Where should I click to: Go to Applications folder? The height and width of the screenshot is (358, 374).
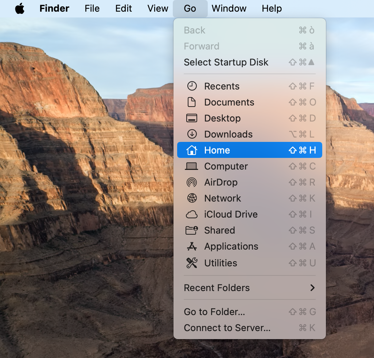pyautogui.click(x=249, y=246)
